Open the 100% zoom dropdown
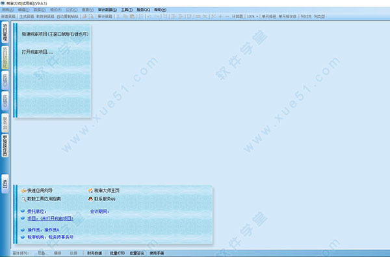This screenshot has width=390, height=257. pyautogui.click(x=252, y=17)
